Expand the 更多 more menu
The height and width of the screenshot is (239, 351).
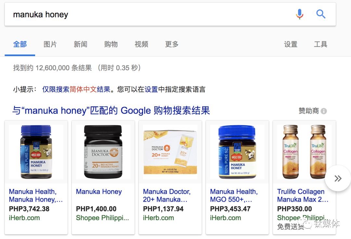pos(172,44)
